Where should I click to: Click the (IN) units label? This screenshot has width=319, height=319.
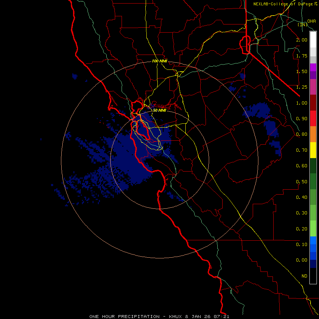click(x=303, y=24)
